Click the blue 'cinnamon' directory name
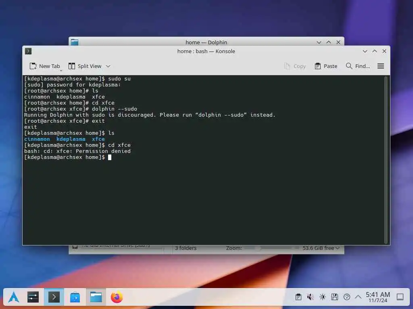 pyautogui.click(x=37, y=139)
